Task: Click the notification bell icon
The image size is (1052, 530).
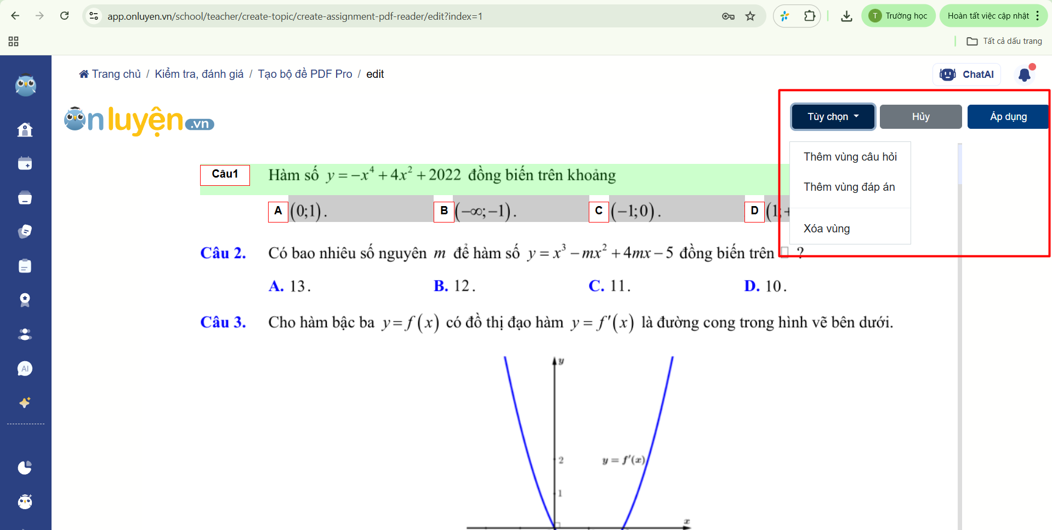Action: tap(1025, 75)
